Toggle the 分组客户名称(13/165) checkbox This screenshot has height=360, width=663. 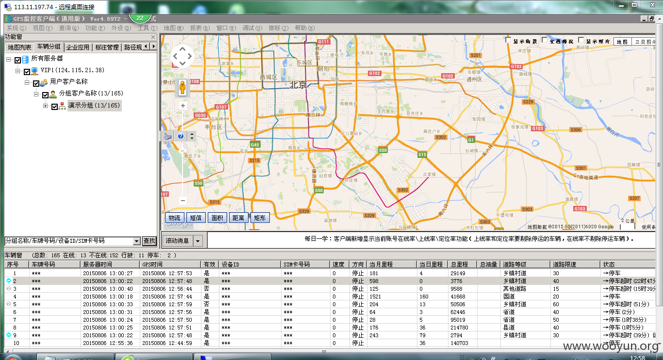click(x=45, y=95)
